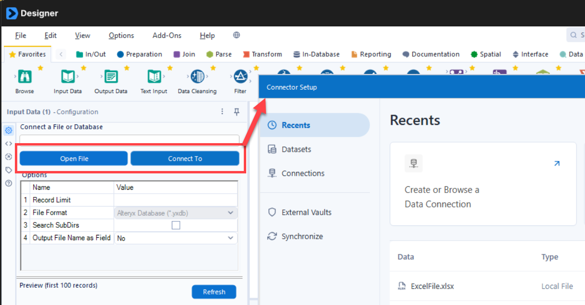Screen dimensions: 585x305
Task: Toggle the Search SubDirs checkbox
Action: click(176, 225)
